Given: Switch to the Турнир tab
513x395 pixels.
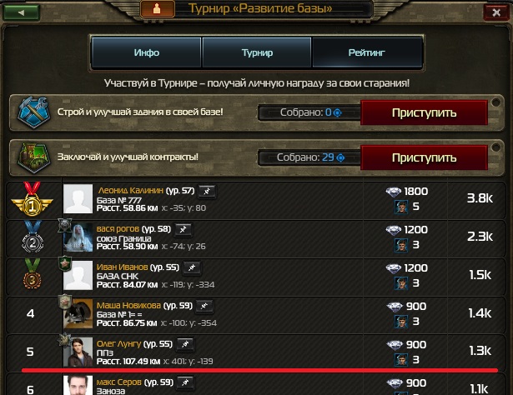Looking at the screenshot, I should click(257, 52).
